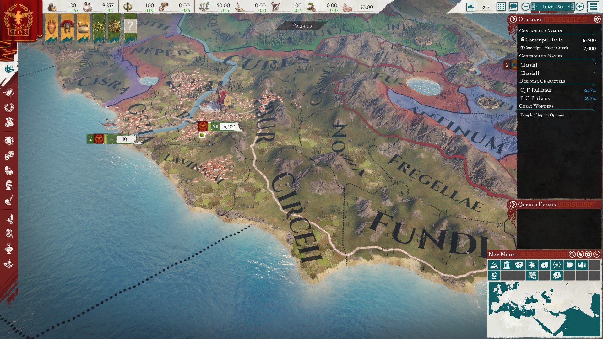Screen dimensions: 603x339
Task: Collapse the Queued Events panel arrow
Action: click(513, 204)
